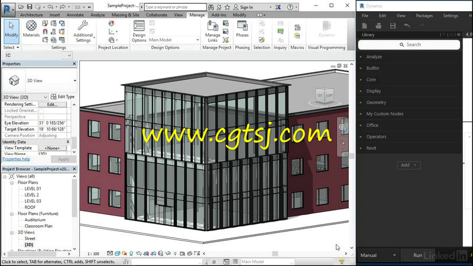Save in Dynamo toolbar

click(393, 26)
